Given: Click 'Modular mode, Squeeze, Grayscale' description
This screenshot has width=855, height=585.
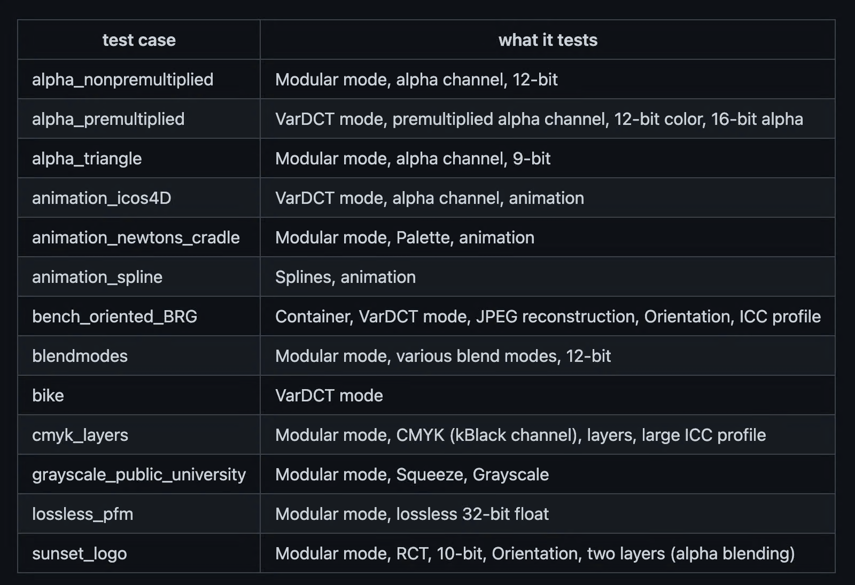Looking at the screenshot, I should point(412,475).
